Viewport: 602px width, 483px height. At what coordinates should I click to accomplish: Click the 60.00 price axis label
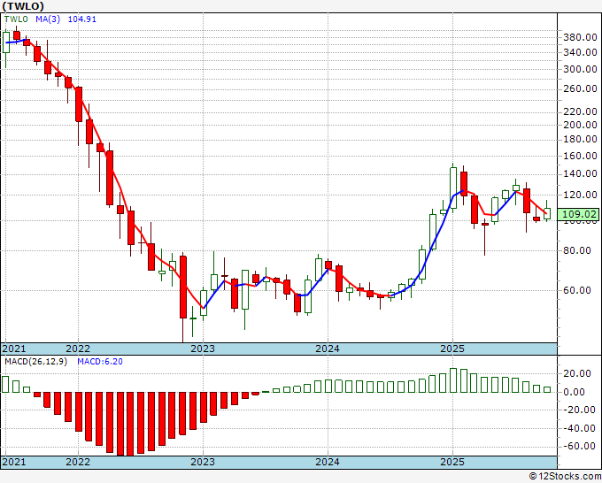coord(580,290)
